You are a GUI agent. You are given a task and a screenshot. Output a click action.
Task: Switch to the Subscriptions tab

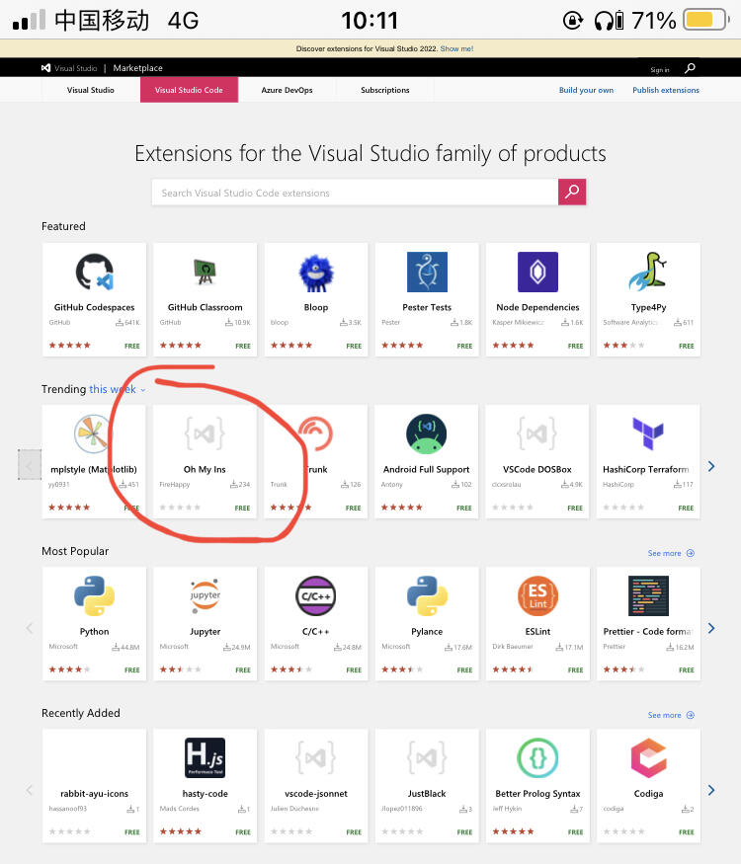pyautogui.click(x=385, y=90)
